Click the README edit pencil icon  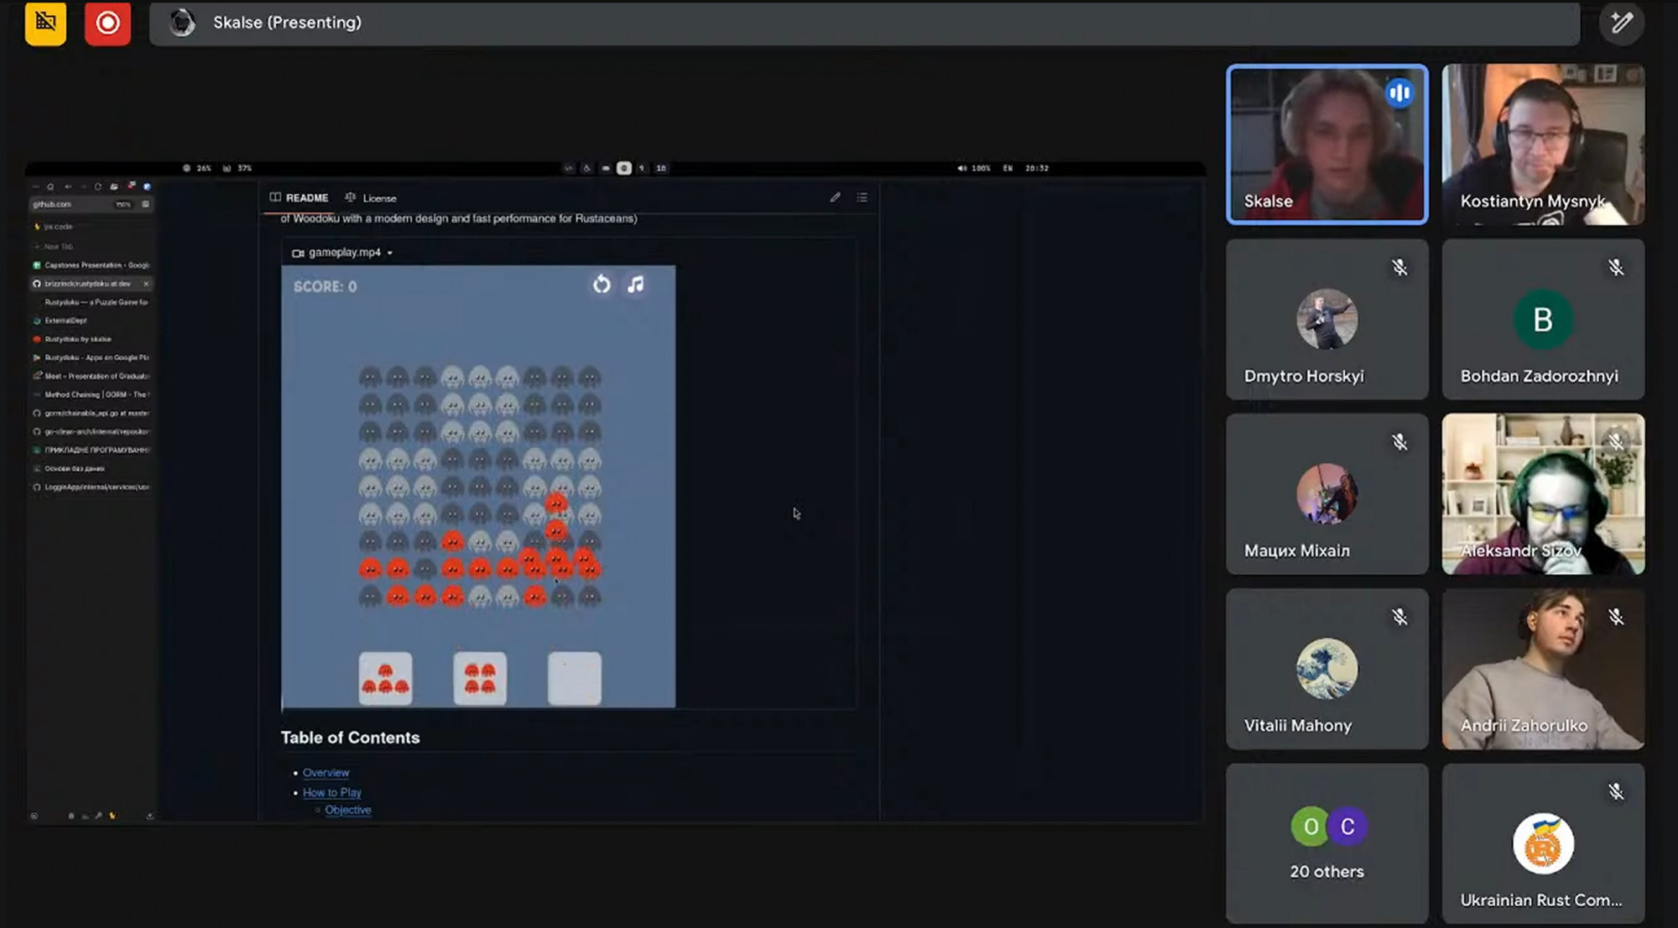835,198
